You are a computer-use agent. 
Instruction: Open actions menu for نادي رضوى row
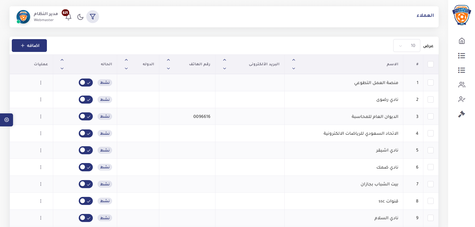(41, 100)
